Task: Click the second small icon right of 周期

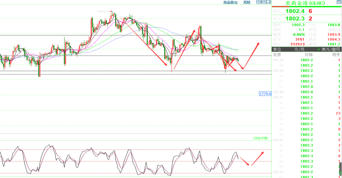Action: pyautogui.click(x=263, y=2)
